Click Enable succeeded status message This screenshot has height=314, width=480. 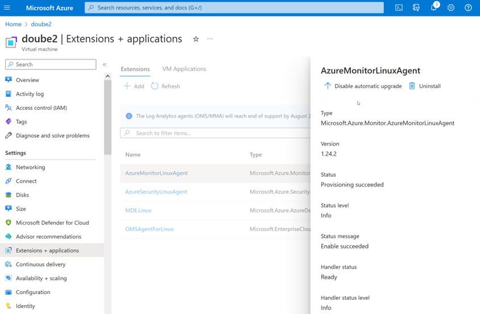tap(345, 246)
